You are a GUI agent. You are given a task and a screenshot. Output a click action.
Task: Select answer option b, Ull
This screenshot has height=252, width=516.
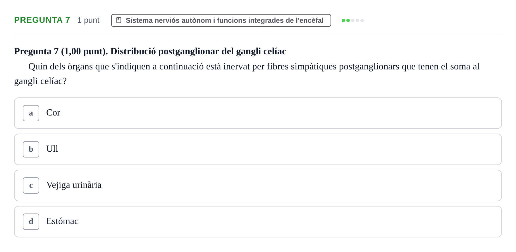coord(258,149)
